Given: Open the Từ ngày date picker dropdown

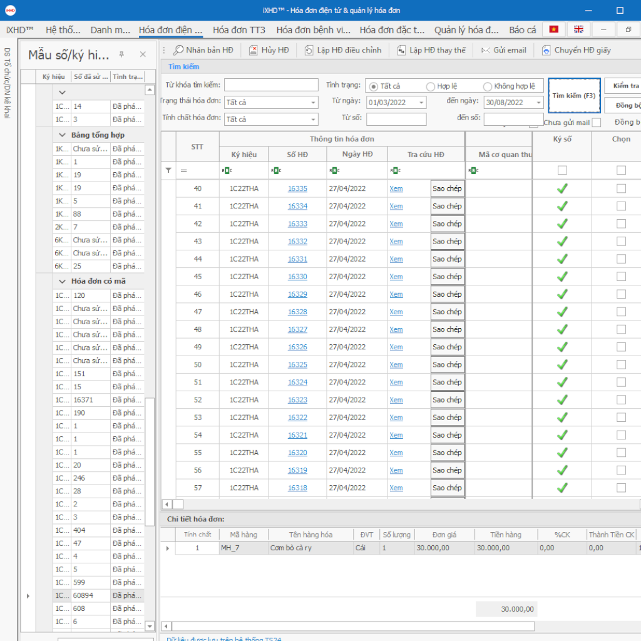Looking at the screenshot, I should pyautogui.click(x=421, y=103).
